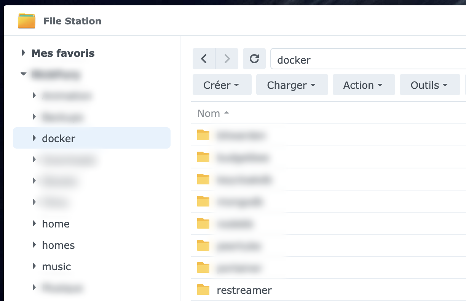Click the sort arrow beside Nom
Screen dimensions: 466x301
click(227, 113)
